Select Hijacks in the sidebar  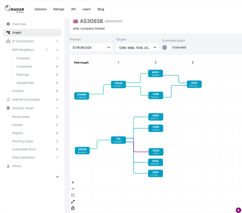coord(18,125)
